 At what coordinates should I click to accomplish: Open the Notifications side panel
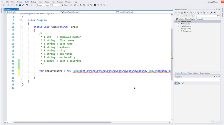pyautogui.click(x=222, y=13)
